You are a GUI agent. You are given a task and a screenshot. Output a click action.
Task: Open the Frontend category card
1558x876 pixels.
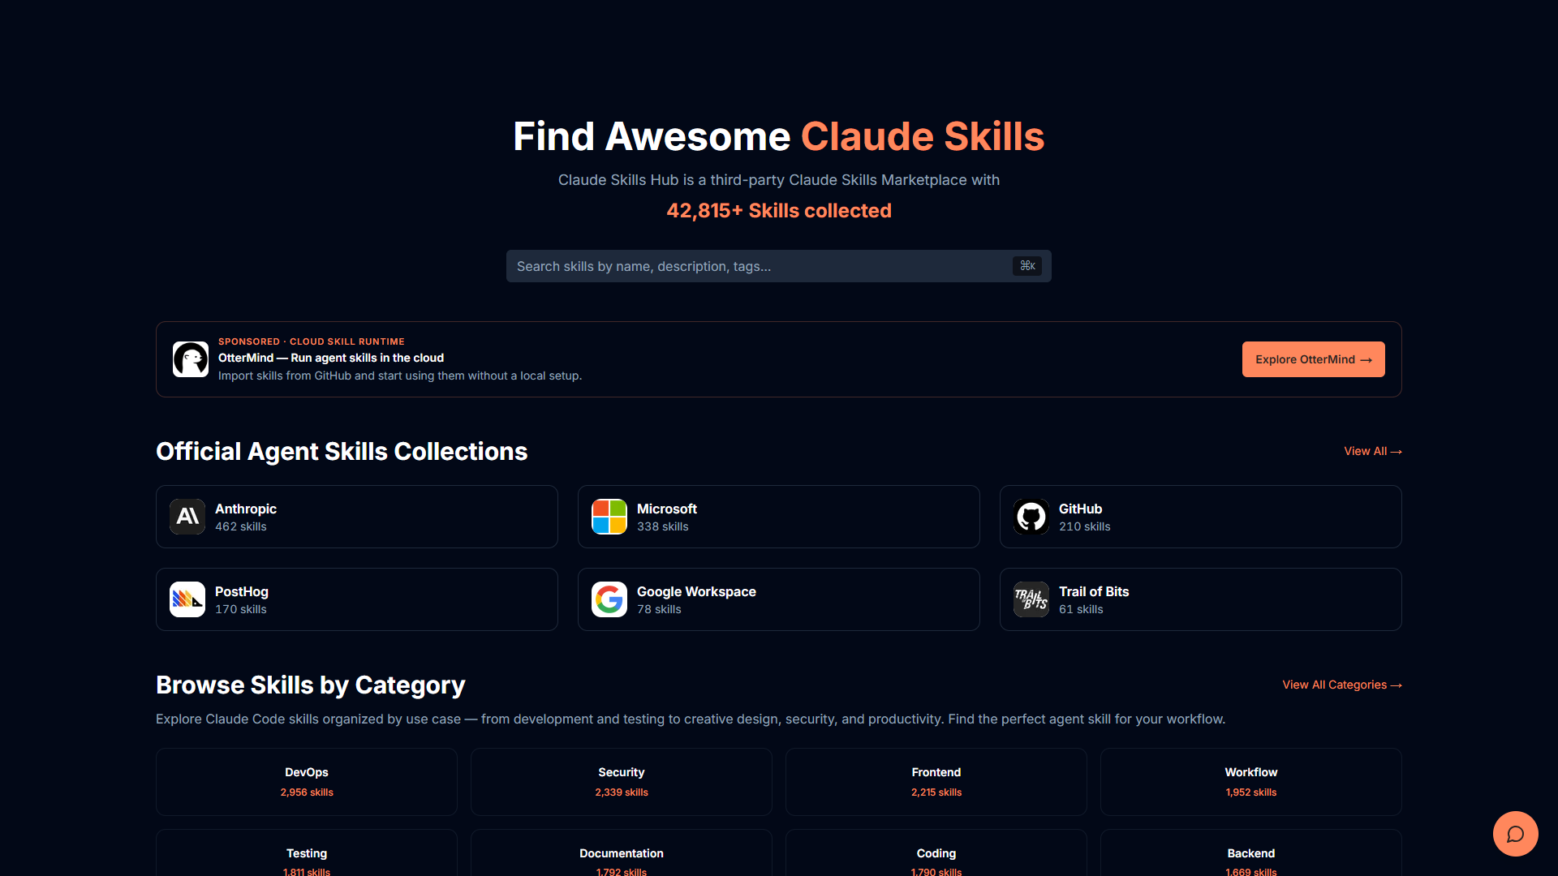pyautogui.click(x=936, y=782)
